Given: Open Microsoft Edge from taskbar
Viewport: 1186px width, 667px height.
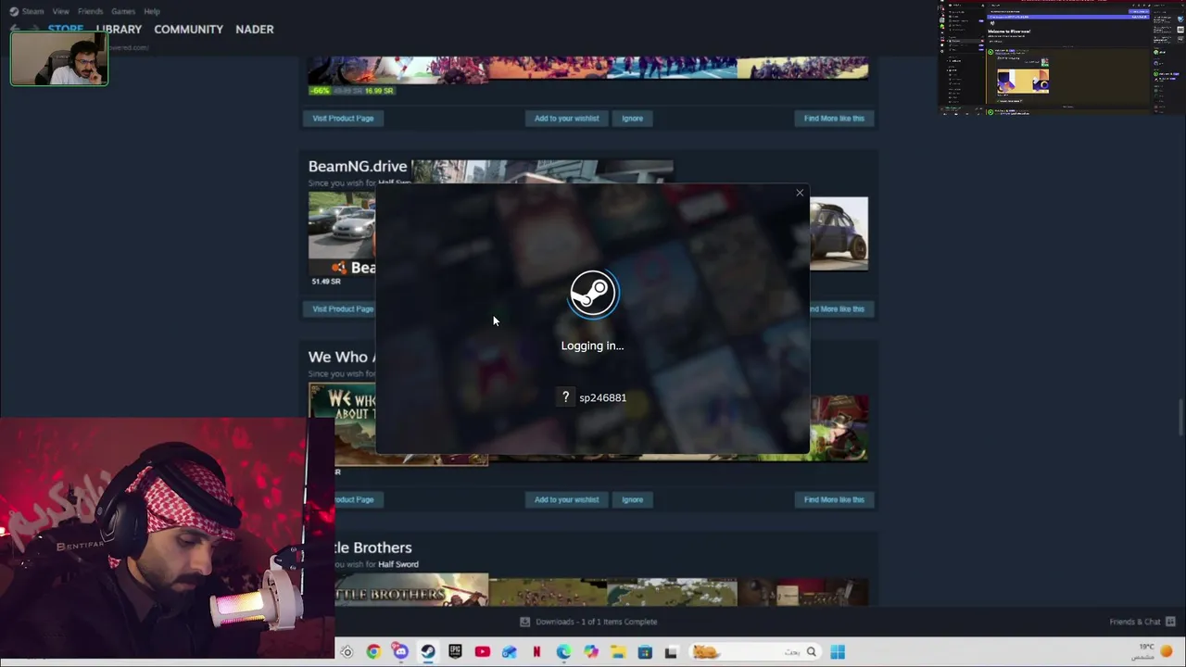Looking at the screenshot, I should [563, 652].
